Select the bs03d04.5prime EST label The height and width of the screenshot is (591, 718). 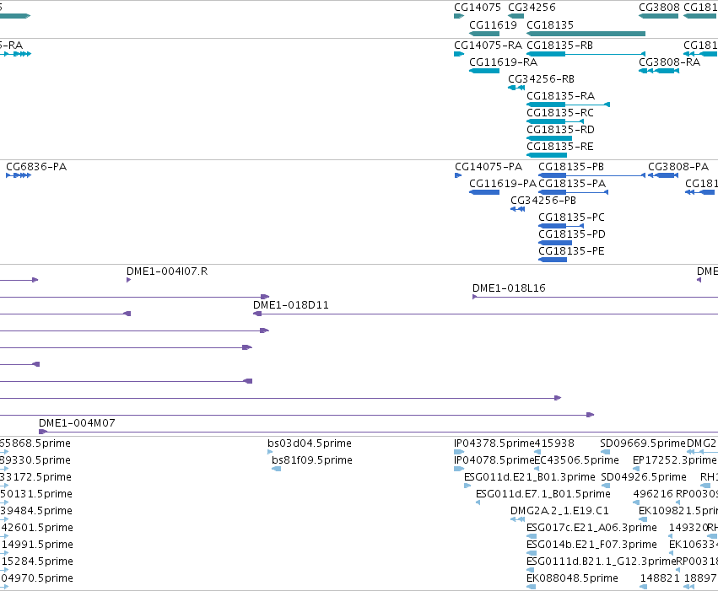pos(310,443)
